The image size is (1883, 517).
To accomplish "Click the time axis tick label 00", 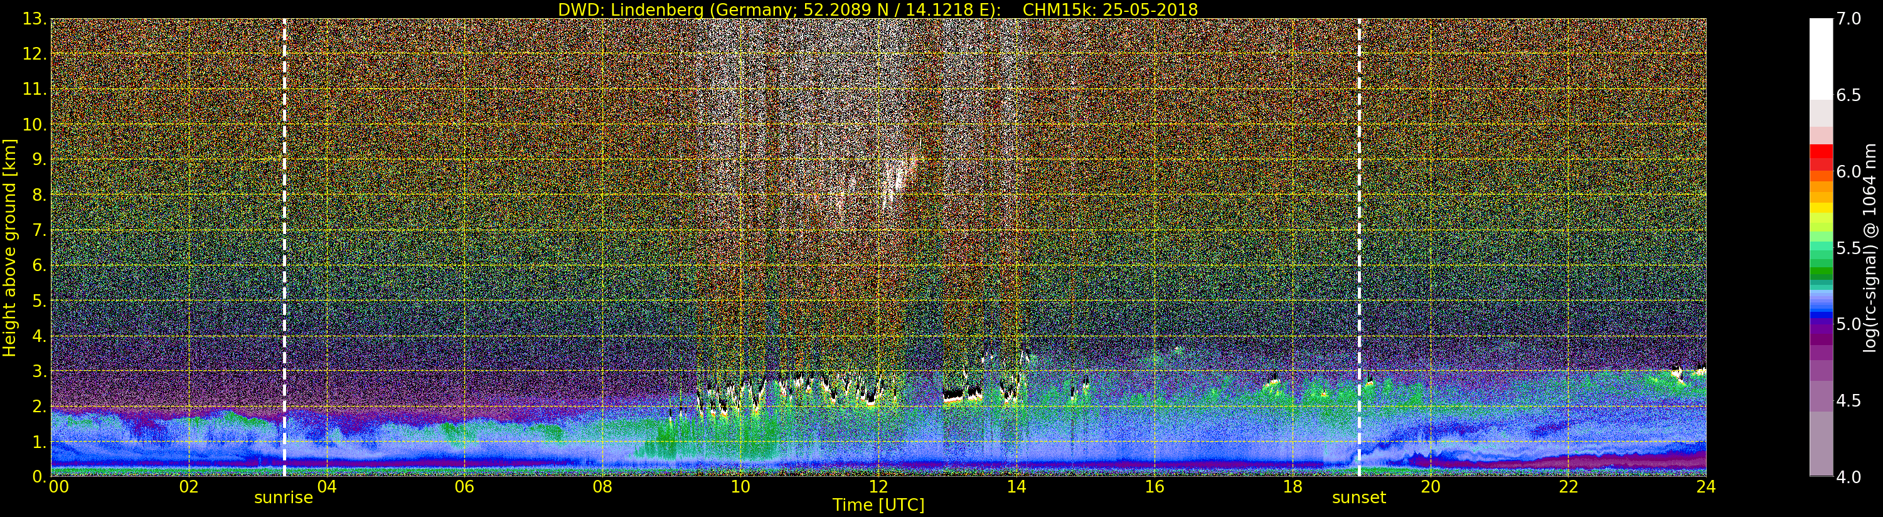I will 59,487.
